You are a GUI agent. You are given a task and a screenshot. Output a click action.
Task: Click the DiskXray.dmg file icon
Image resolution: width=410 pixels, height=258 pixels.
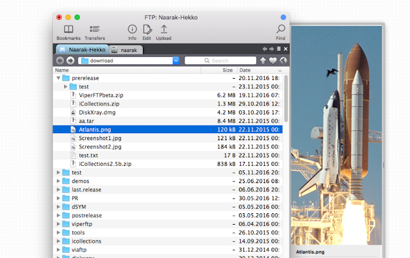click(73, 113)
